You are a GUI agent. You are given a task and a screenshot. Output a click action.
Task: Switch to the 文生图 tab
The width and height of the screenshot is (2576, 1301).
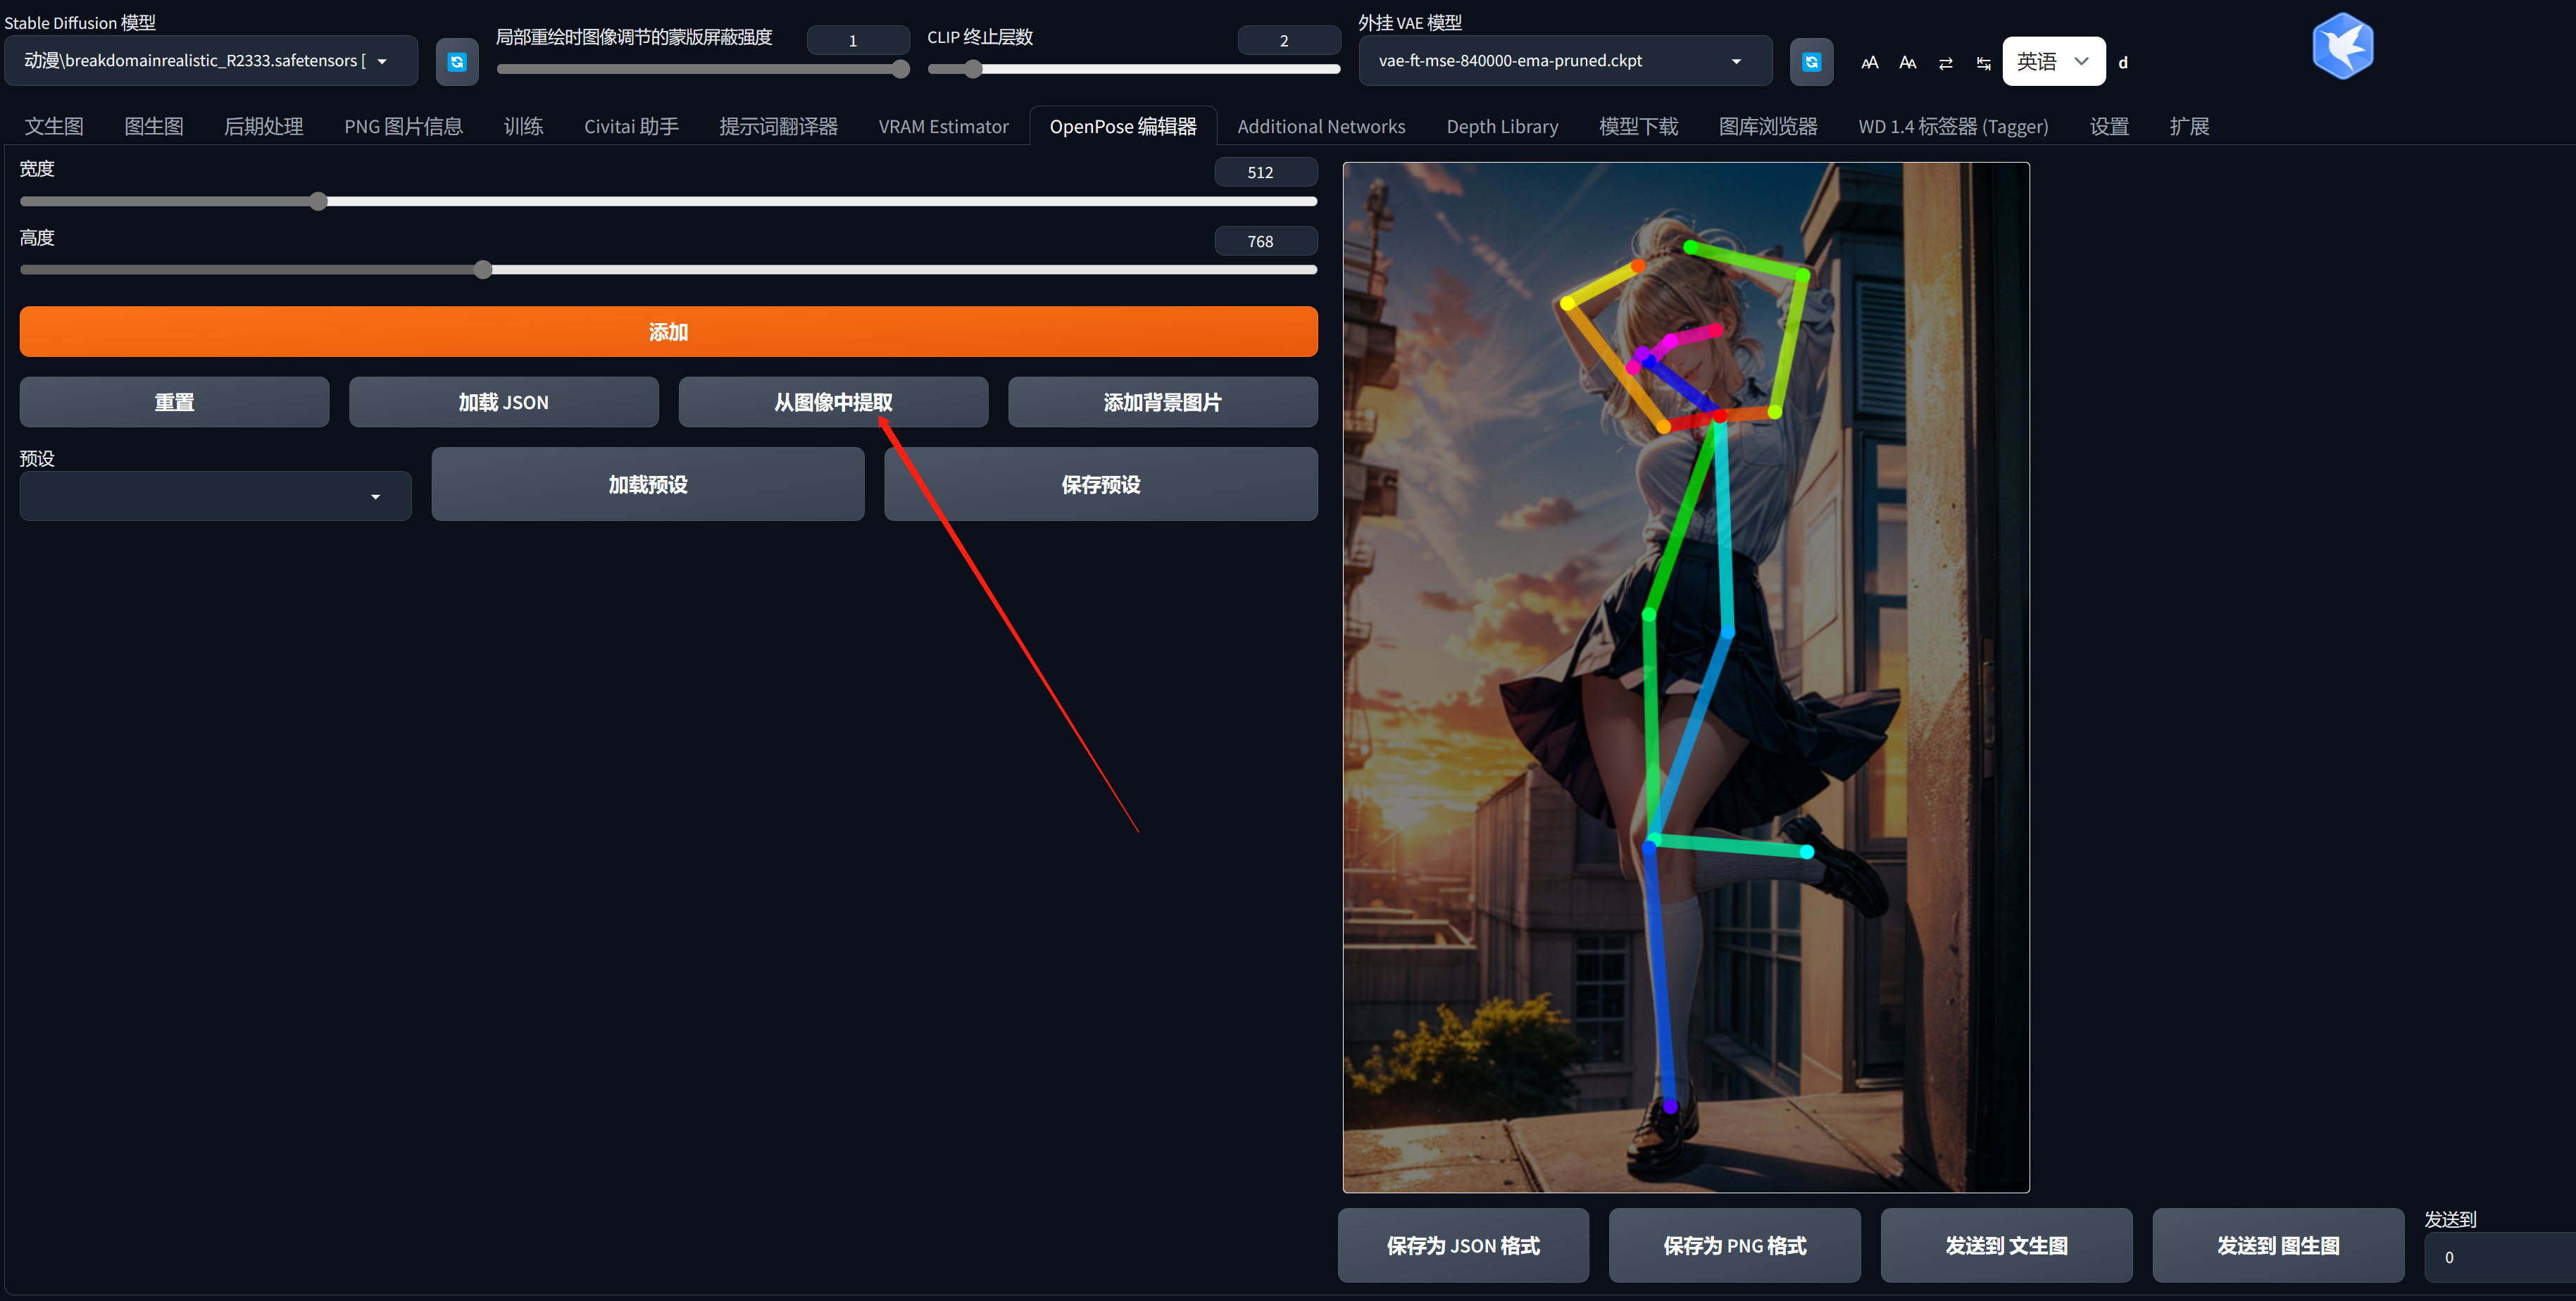click(x=54, y=127)
